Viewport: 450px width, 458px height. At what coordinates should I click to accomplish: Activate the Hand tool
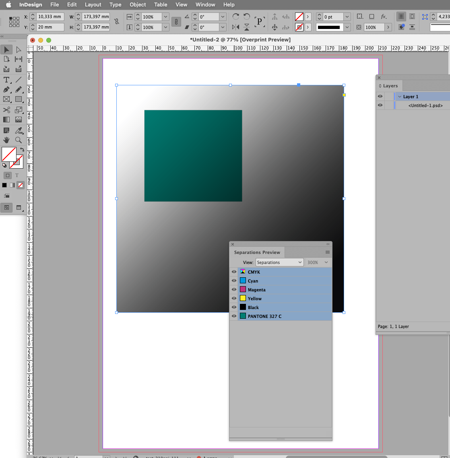coord(6,140)
